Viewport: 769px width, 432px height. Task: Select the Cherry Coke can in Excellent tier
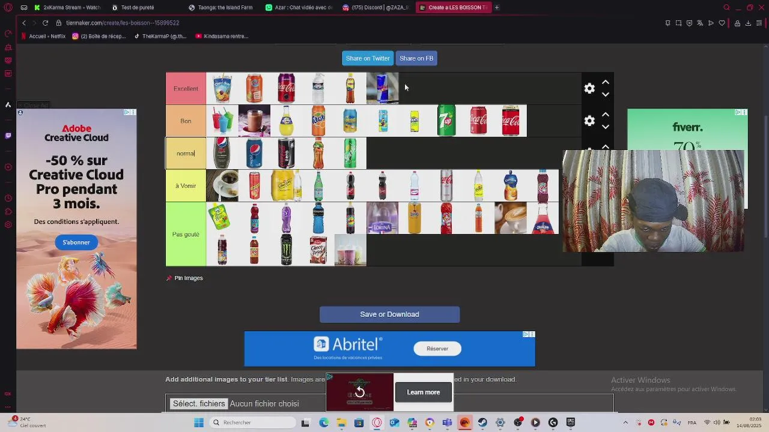point(286,88)
